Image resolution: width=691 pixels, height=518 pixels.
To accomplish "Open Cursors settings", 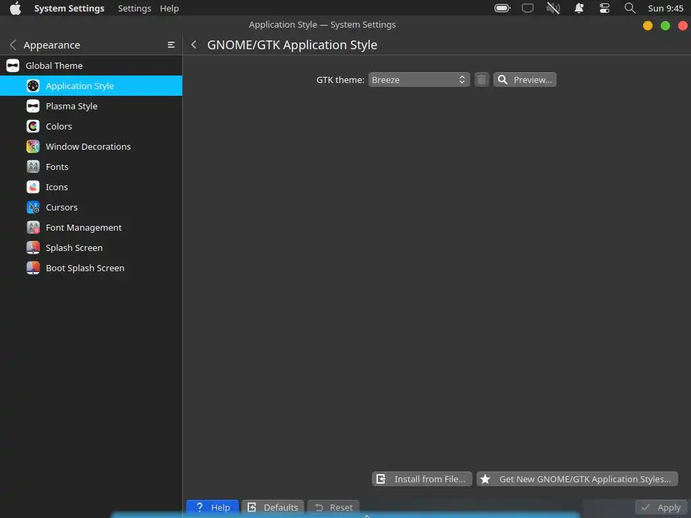I will pyautogui.click(x=91, y=208).
